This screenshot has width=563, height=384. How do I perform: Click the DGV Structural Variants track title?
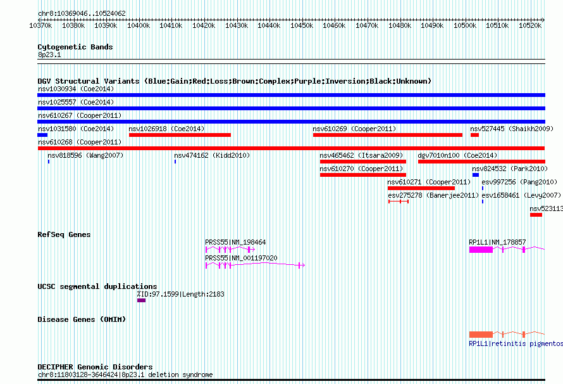click(235, 81)
